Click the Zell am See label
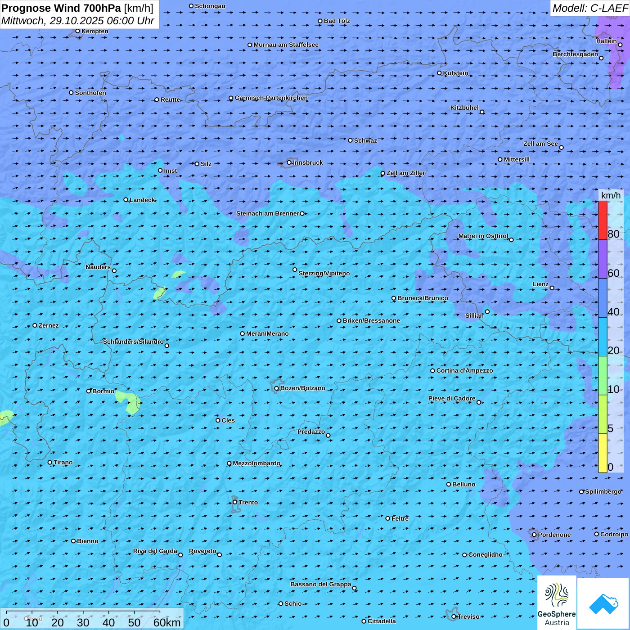Viewport: 630px width, 630px height. 540,144
